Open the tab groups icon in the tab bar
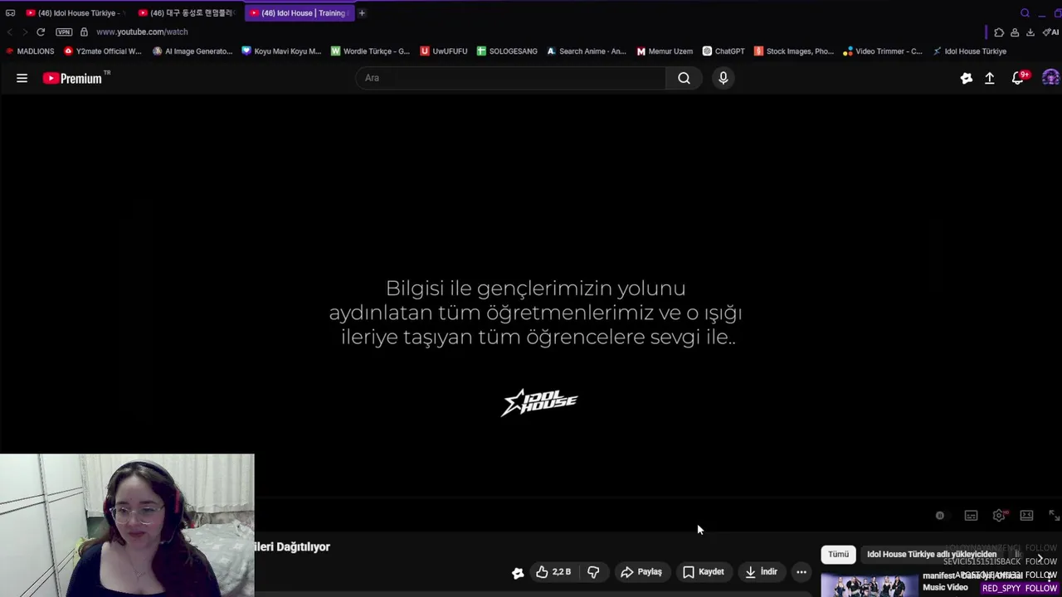Viewport: 1062px width, 597px height. (x=10, y=12)
